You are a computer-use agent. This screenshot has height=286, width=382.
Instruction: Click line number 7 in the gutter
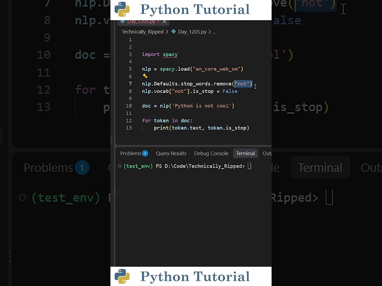coord(130,84)
